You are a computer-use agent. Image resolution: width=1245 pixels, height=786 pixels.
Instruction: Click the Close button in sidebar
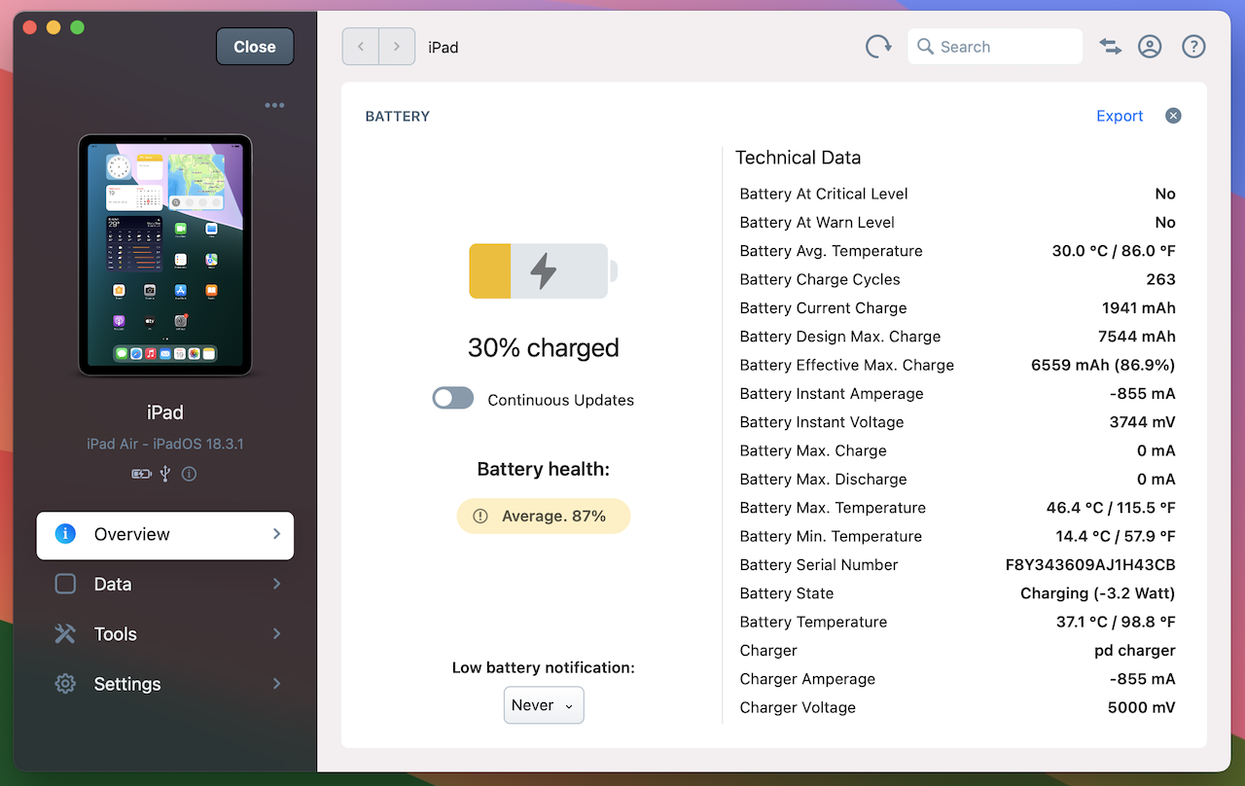pyautogui.click(x=255, y=47)
